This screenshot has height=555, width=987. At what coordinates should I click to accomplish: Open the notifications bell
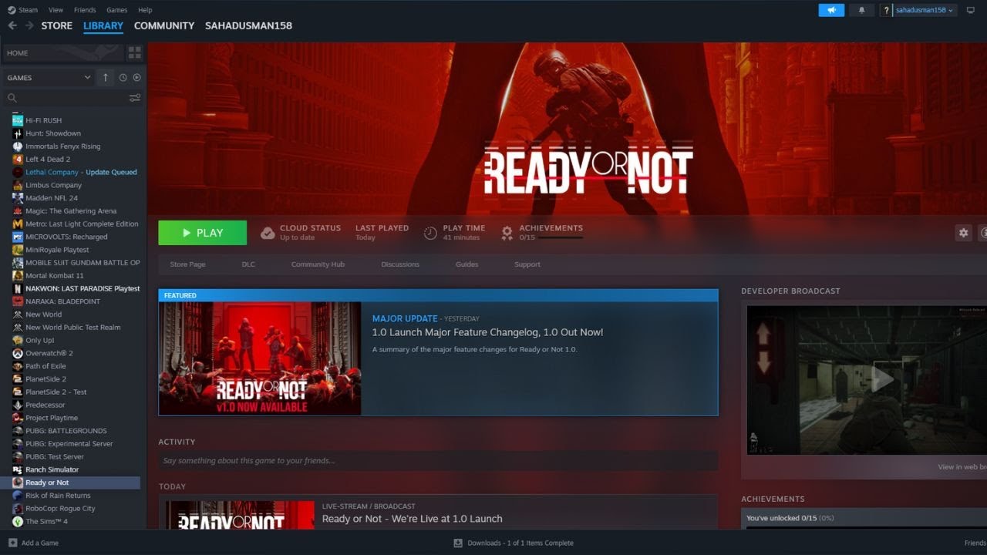click(x=861, y=10)
